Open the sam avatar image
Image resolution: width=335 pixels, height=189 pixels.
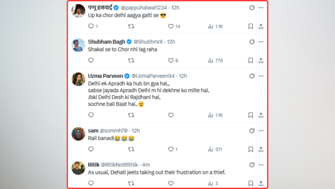(78, 134)
